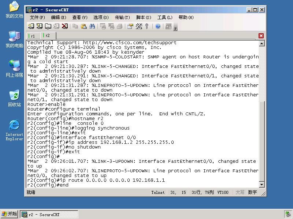Click the Disconnect icon with red X

65,26
